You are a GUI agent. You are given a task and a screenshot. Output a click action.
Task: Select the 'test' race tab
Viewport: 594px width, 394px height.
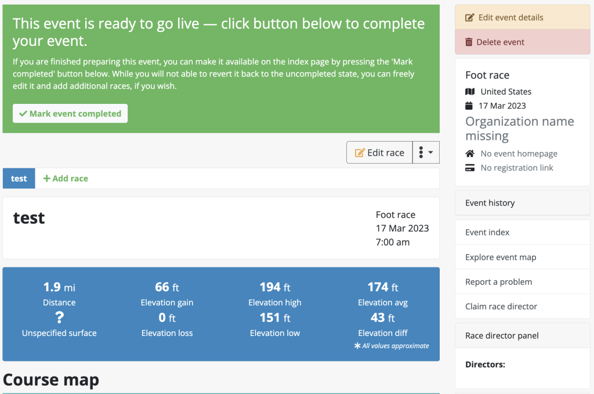pos(19,179)
